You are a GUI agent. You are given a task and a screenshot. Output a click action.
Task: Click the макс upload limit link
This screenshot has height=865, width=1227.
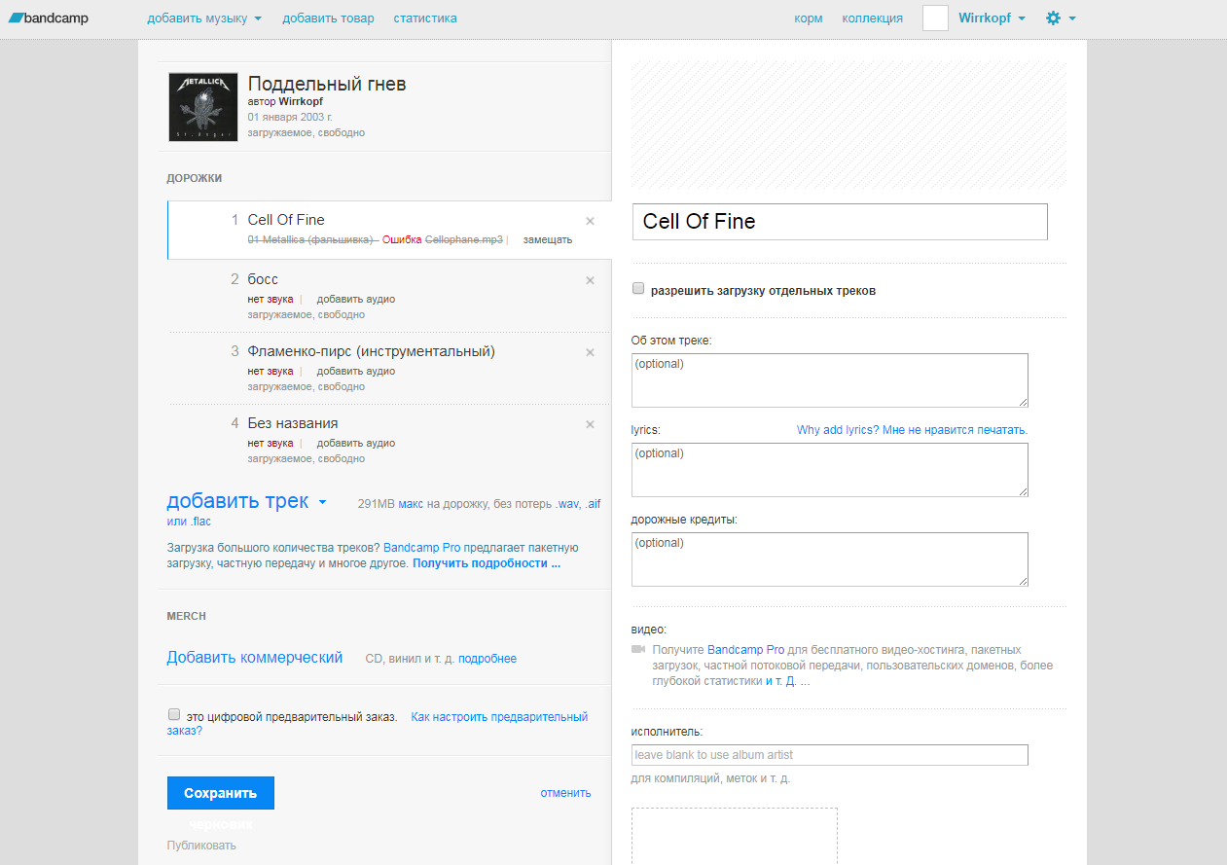(411, 504)
